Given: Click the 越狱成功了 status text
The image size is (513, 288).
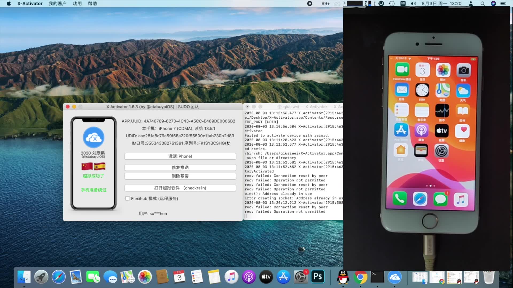Looking at the screenshot, I should pyautogui.click(x=93, y=176).
